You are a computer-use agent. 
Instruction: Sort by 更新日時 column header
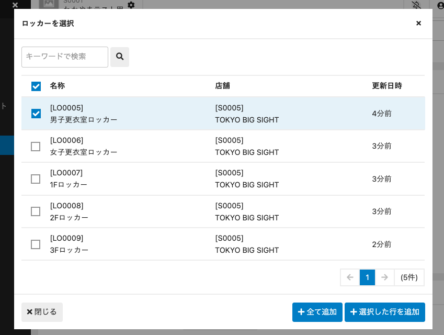click(387, 86)
